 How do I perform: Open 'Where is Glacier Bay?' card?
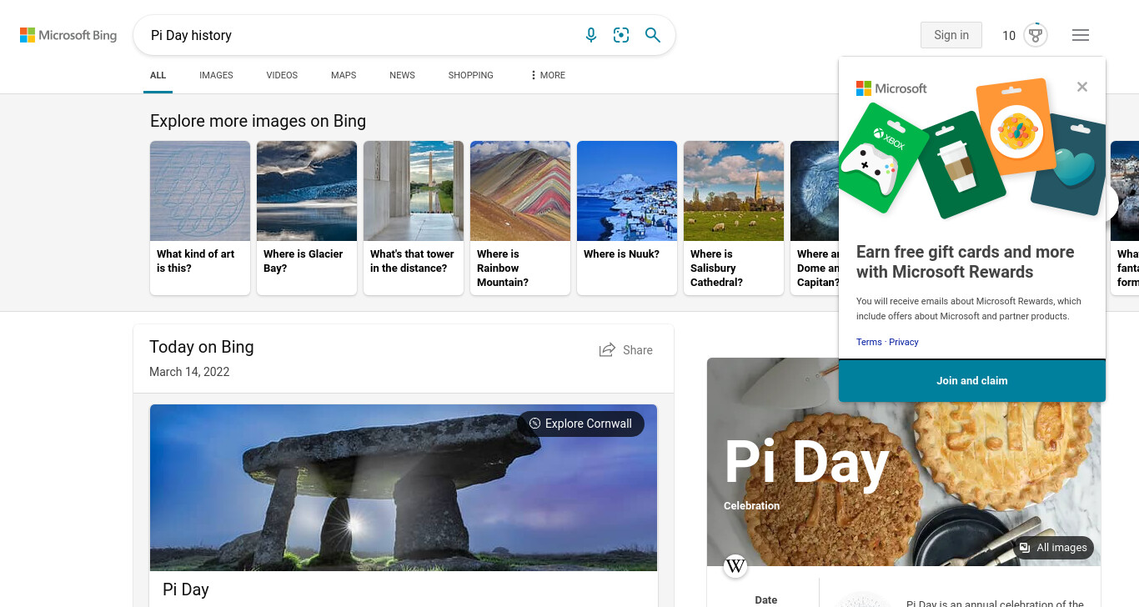[x=307, y=218]
